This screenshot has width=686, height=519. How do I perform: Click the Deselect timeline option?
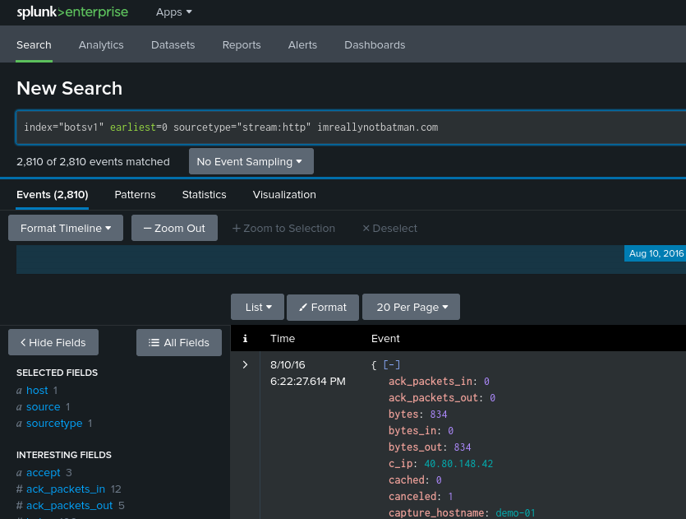pyautogui.click(x=389, y=228)
